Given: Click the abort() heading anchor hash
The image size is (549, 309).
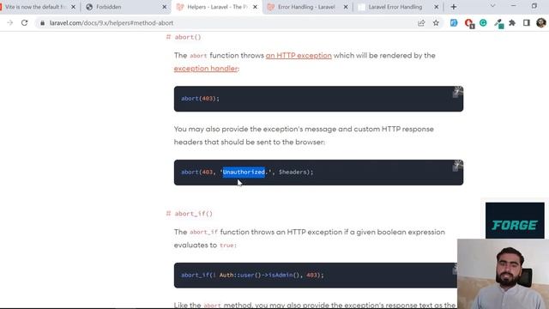Looking at the screenshot, I should [168, 37].
